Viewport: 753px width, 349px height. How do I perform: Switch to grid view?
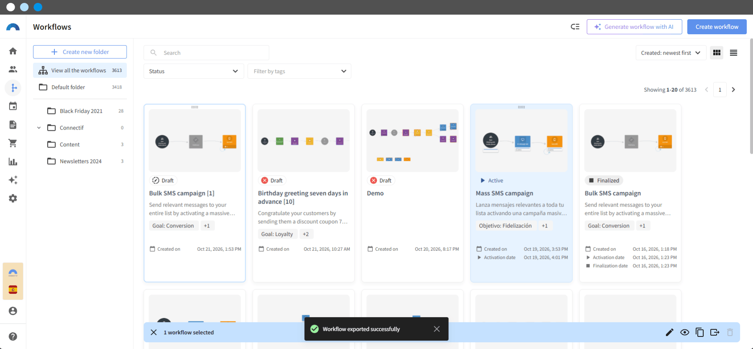click(717, 53)
